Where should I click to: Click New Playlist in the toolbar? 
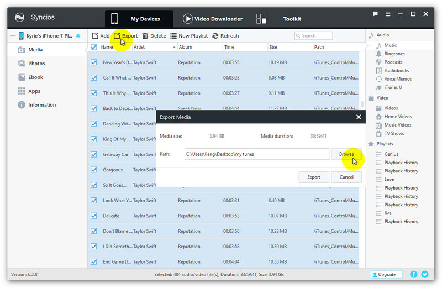click(189, 36)
